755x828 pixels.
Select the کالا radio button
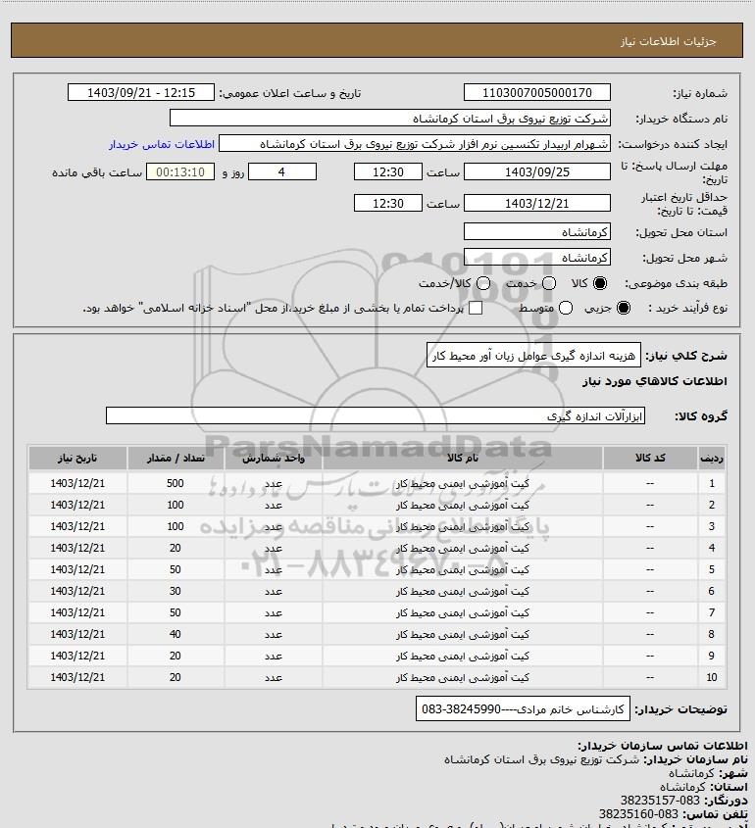click(600, 283)
